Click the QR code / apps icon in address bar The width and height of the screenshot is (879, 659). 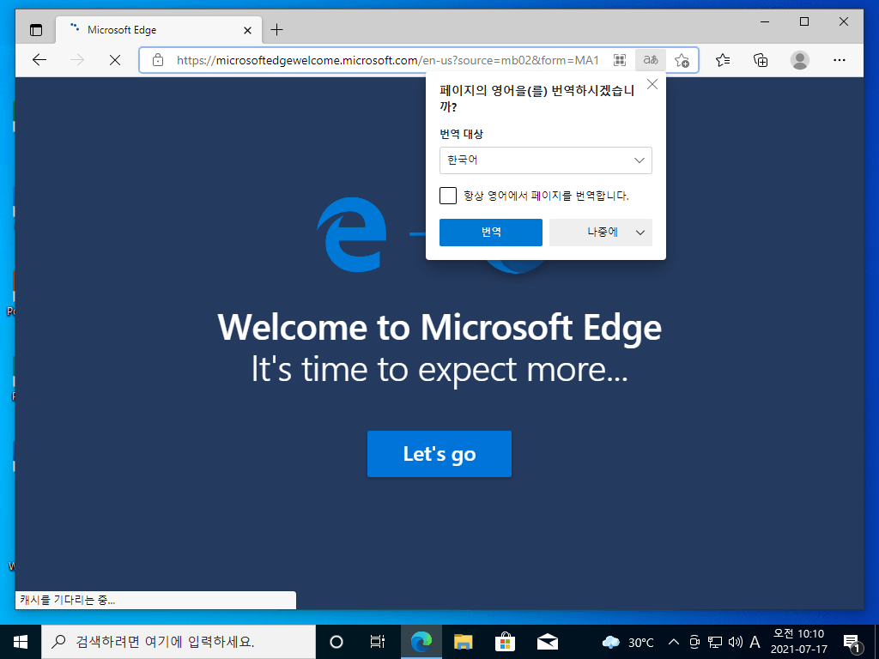point(620,60)
